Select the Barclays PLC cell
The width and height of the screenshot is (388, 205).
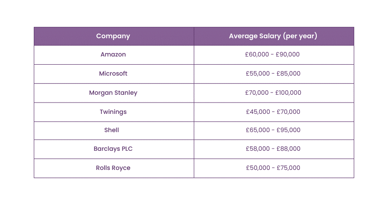[x=113, y=149]
